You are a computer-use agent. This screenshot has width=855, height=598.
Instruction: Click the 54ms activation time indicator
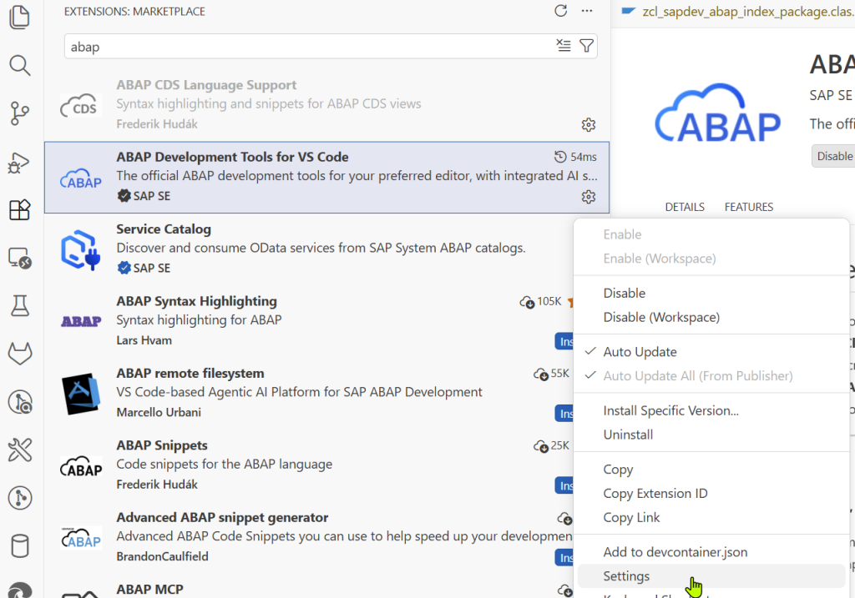click(575, 157)
